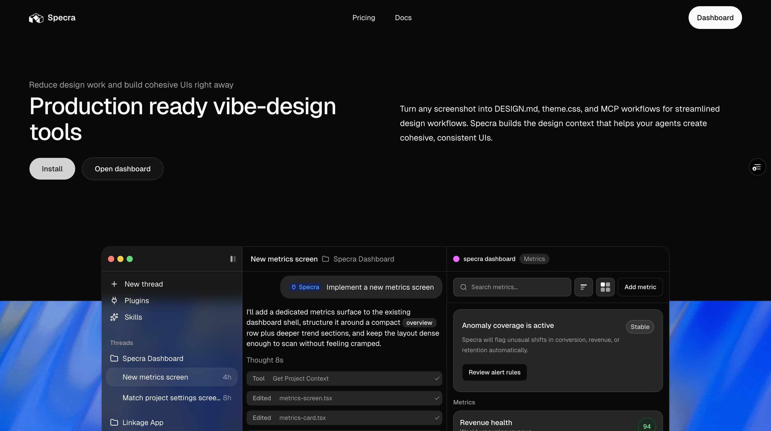Expand the Thought 8s section

[x=265, y=360]
